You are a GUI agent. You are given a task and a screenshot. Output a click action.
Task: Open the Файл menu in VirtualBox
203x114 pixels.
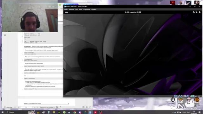[66, 9]
